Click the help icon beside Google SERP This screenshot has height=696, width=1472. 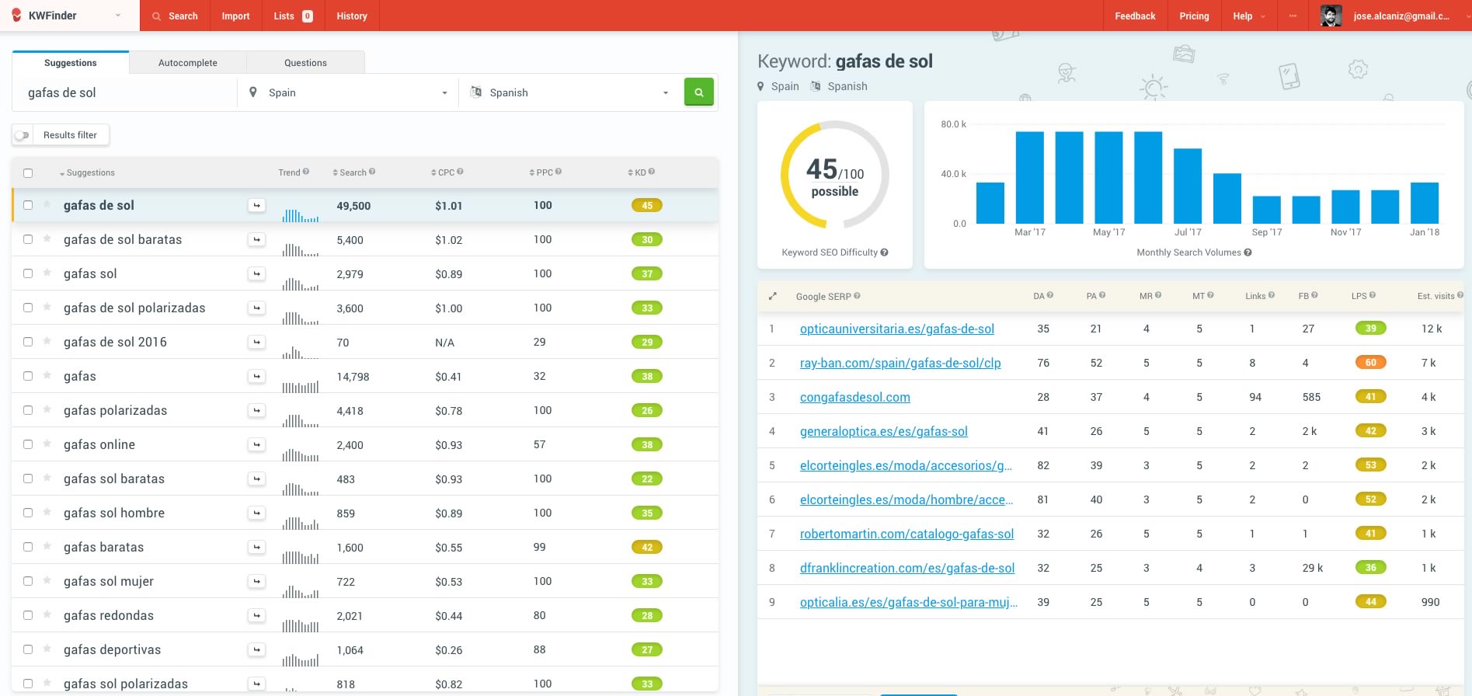tap(857, 296)
